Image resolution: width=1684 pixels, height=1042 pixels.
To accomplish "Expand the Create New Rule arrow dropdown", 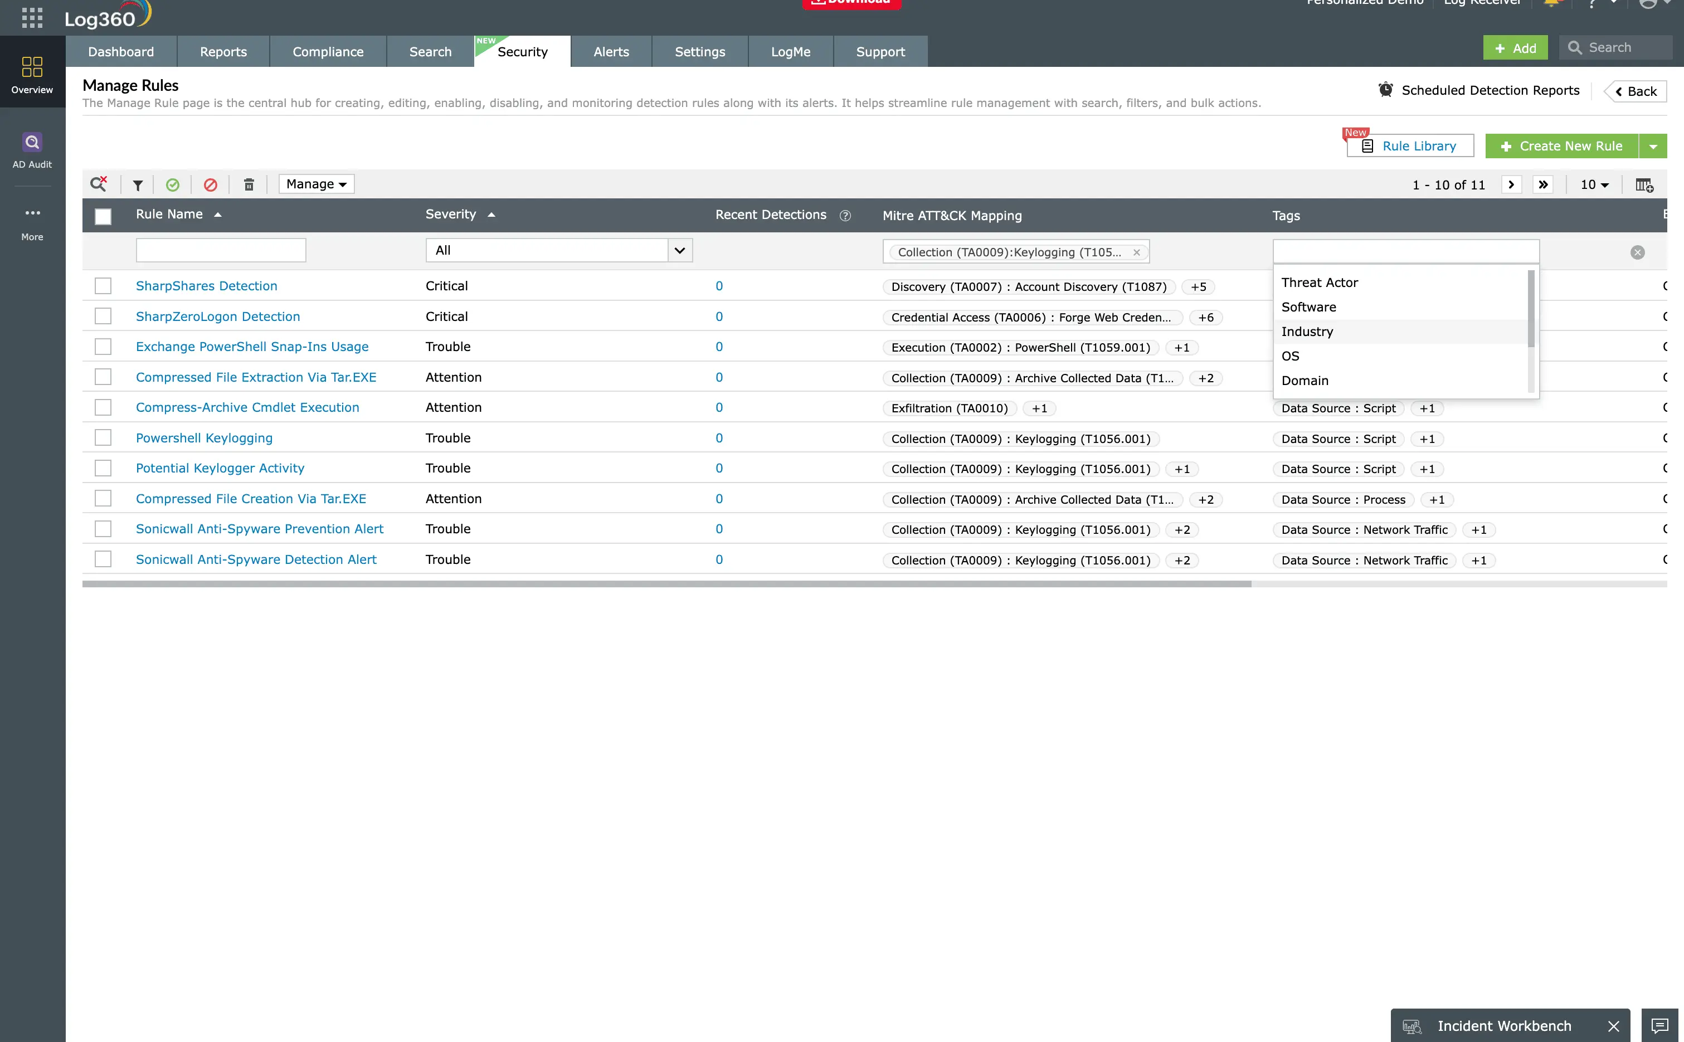I will (x=1652, y=146).
